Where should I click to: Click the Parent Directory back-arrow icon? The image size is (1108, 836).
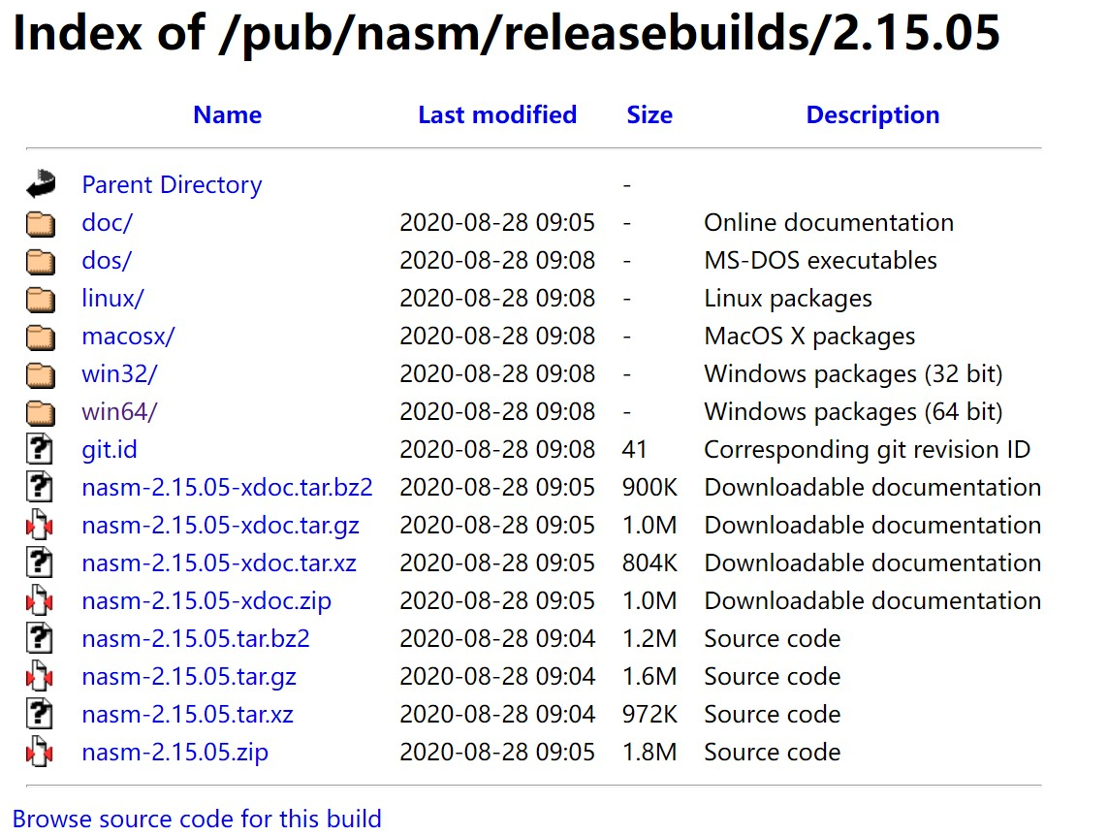click(41, 183)
